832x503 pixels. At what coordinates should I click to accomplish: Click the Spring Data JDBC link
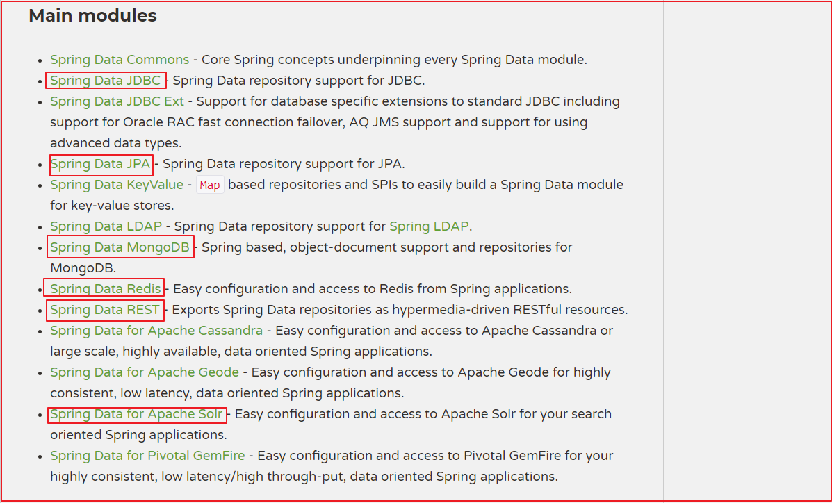[106, 81]
